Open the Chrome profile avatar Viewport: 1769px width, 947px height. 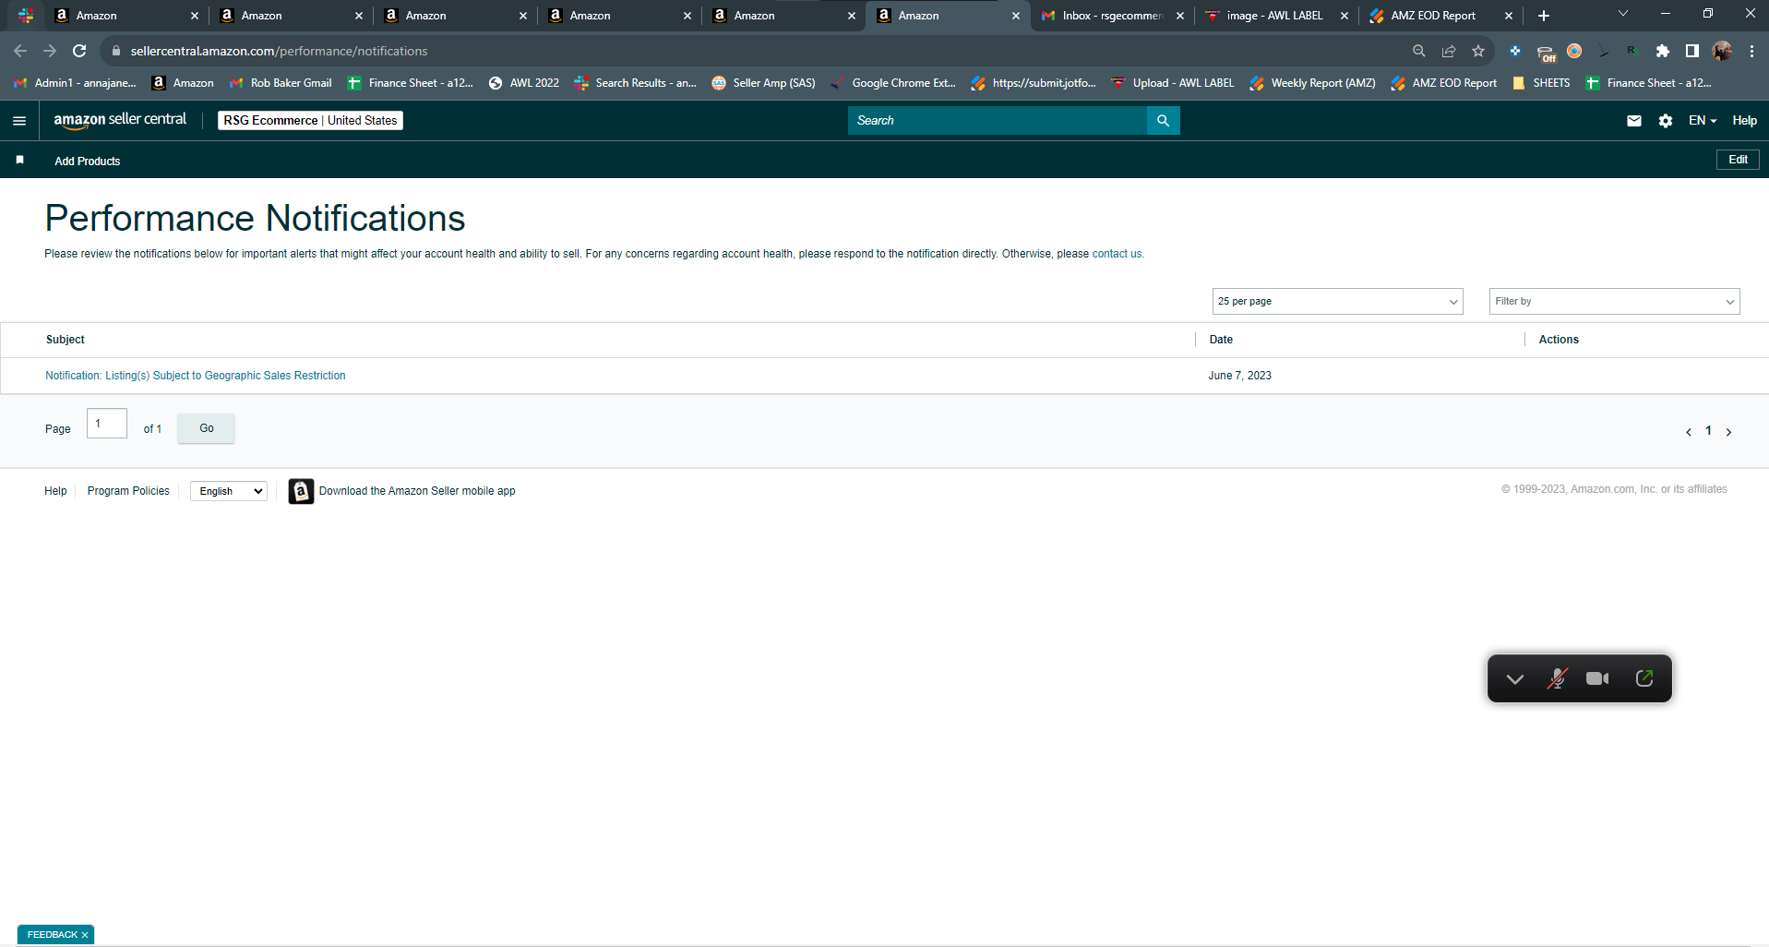point(1722,51)
